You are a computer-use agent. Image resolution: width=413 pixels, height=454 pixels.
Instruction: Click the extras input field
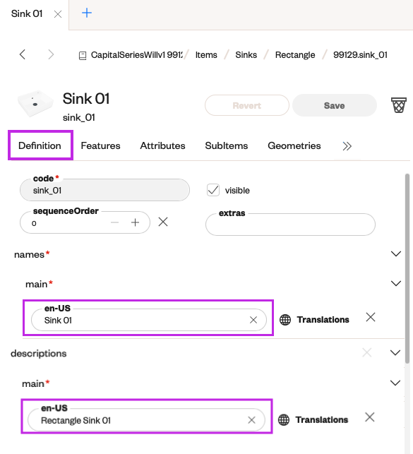290,225
